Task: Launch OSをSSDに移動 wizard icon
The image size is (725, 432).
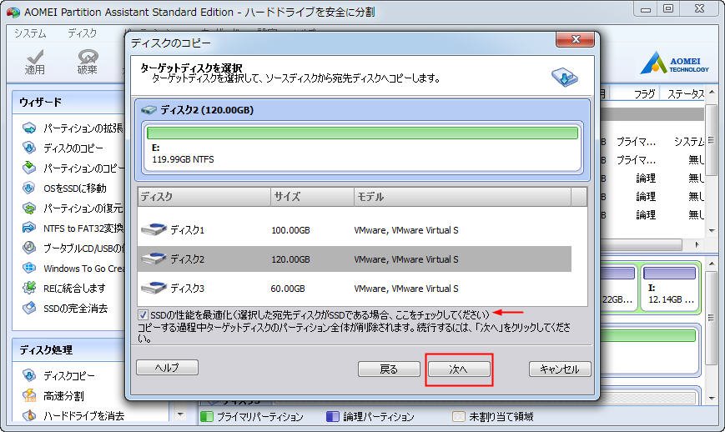Action: point(29,188)
